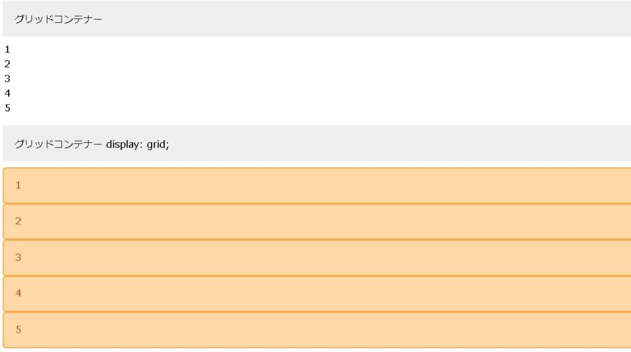Select the orange grid item box 1
This screenshot has width=631, height=352.
click(317, 185)
